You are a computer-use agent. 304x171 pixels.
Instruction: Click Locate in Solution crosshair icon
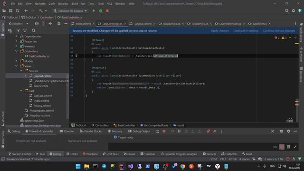37,24
